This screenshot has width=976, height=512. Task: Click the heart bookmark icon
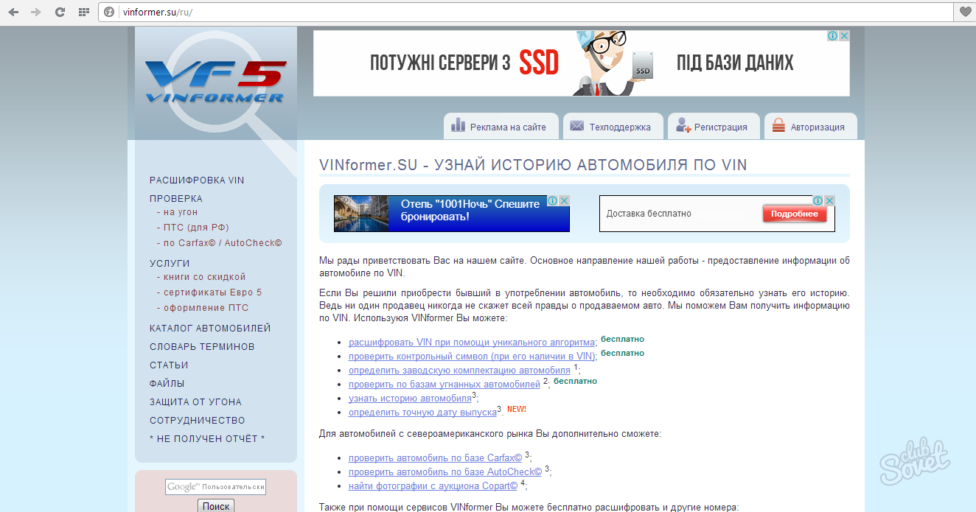[964, 13]
